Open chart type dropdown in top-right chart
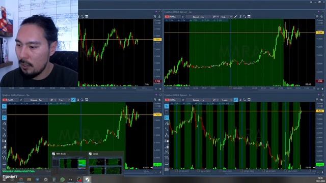 click(x=215, y=17)
